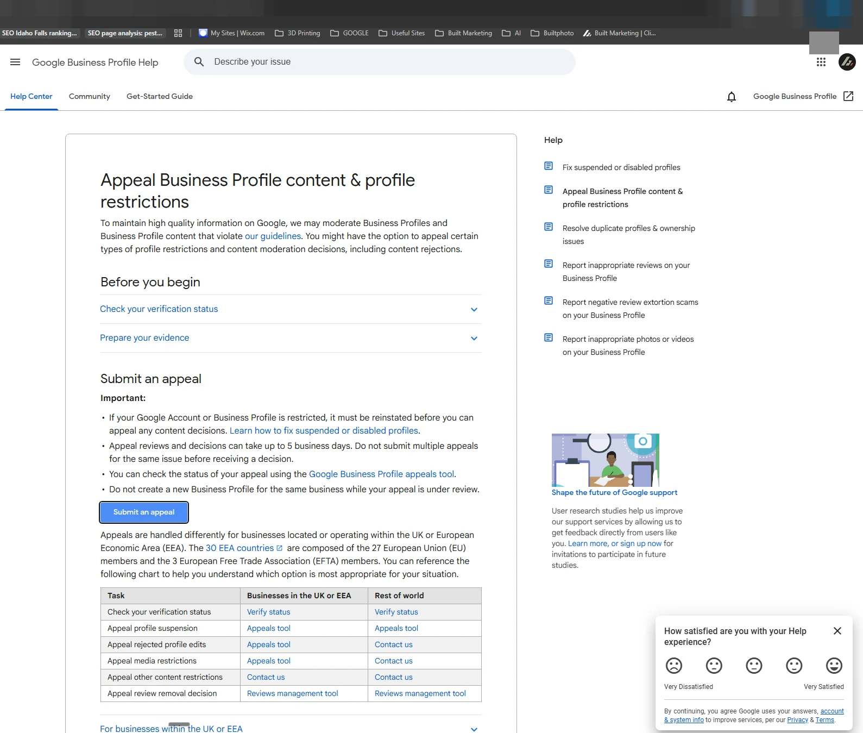Open the GOOGLE bookmark folder

coord(349,33)
